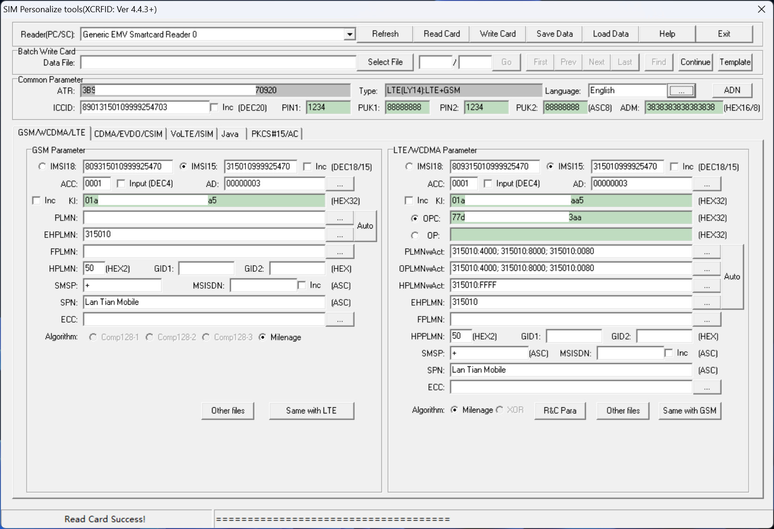The image size is (774, 529).
Task: Click the R&C Para button
Action: [x=560, y=411]
